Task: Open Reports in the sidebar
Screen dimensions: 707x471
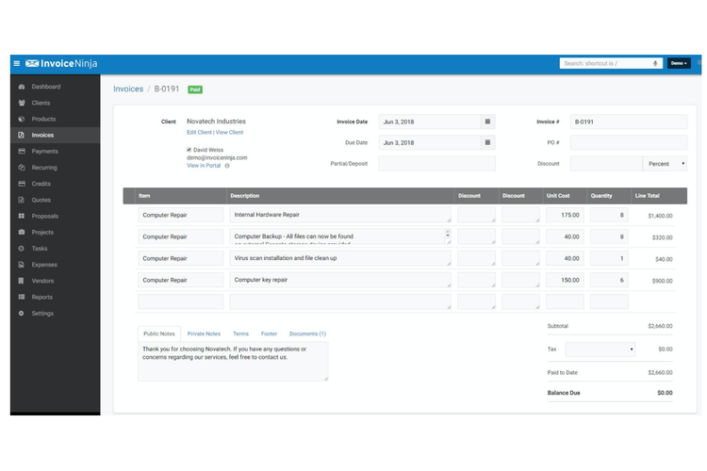Action: [55, 297]
